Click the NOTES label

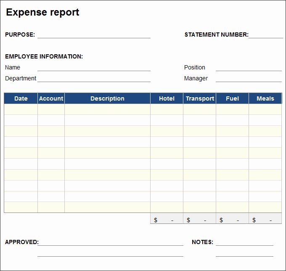coord(202,242)
